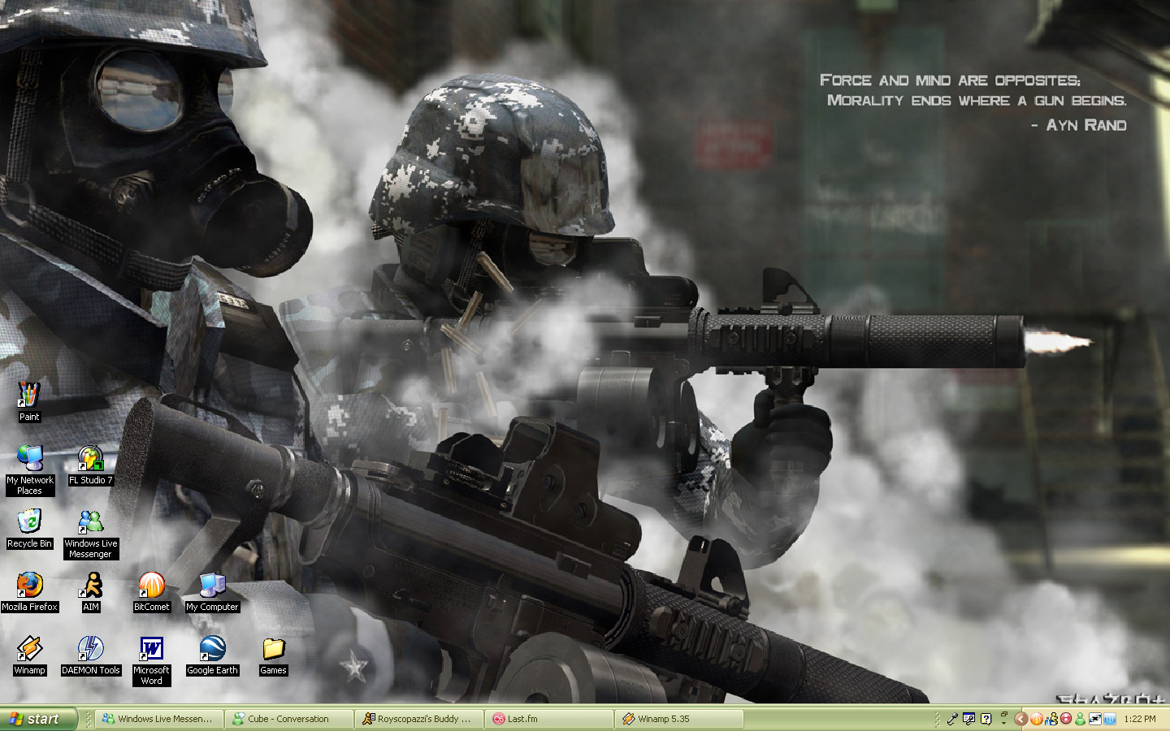
Task: Click the system clock showing 1:22 PM
Action: (x=1140, y=719)
